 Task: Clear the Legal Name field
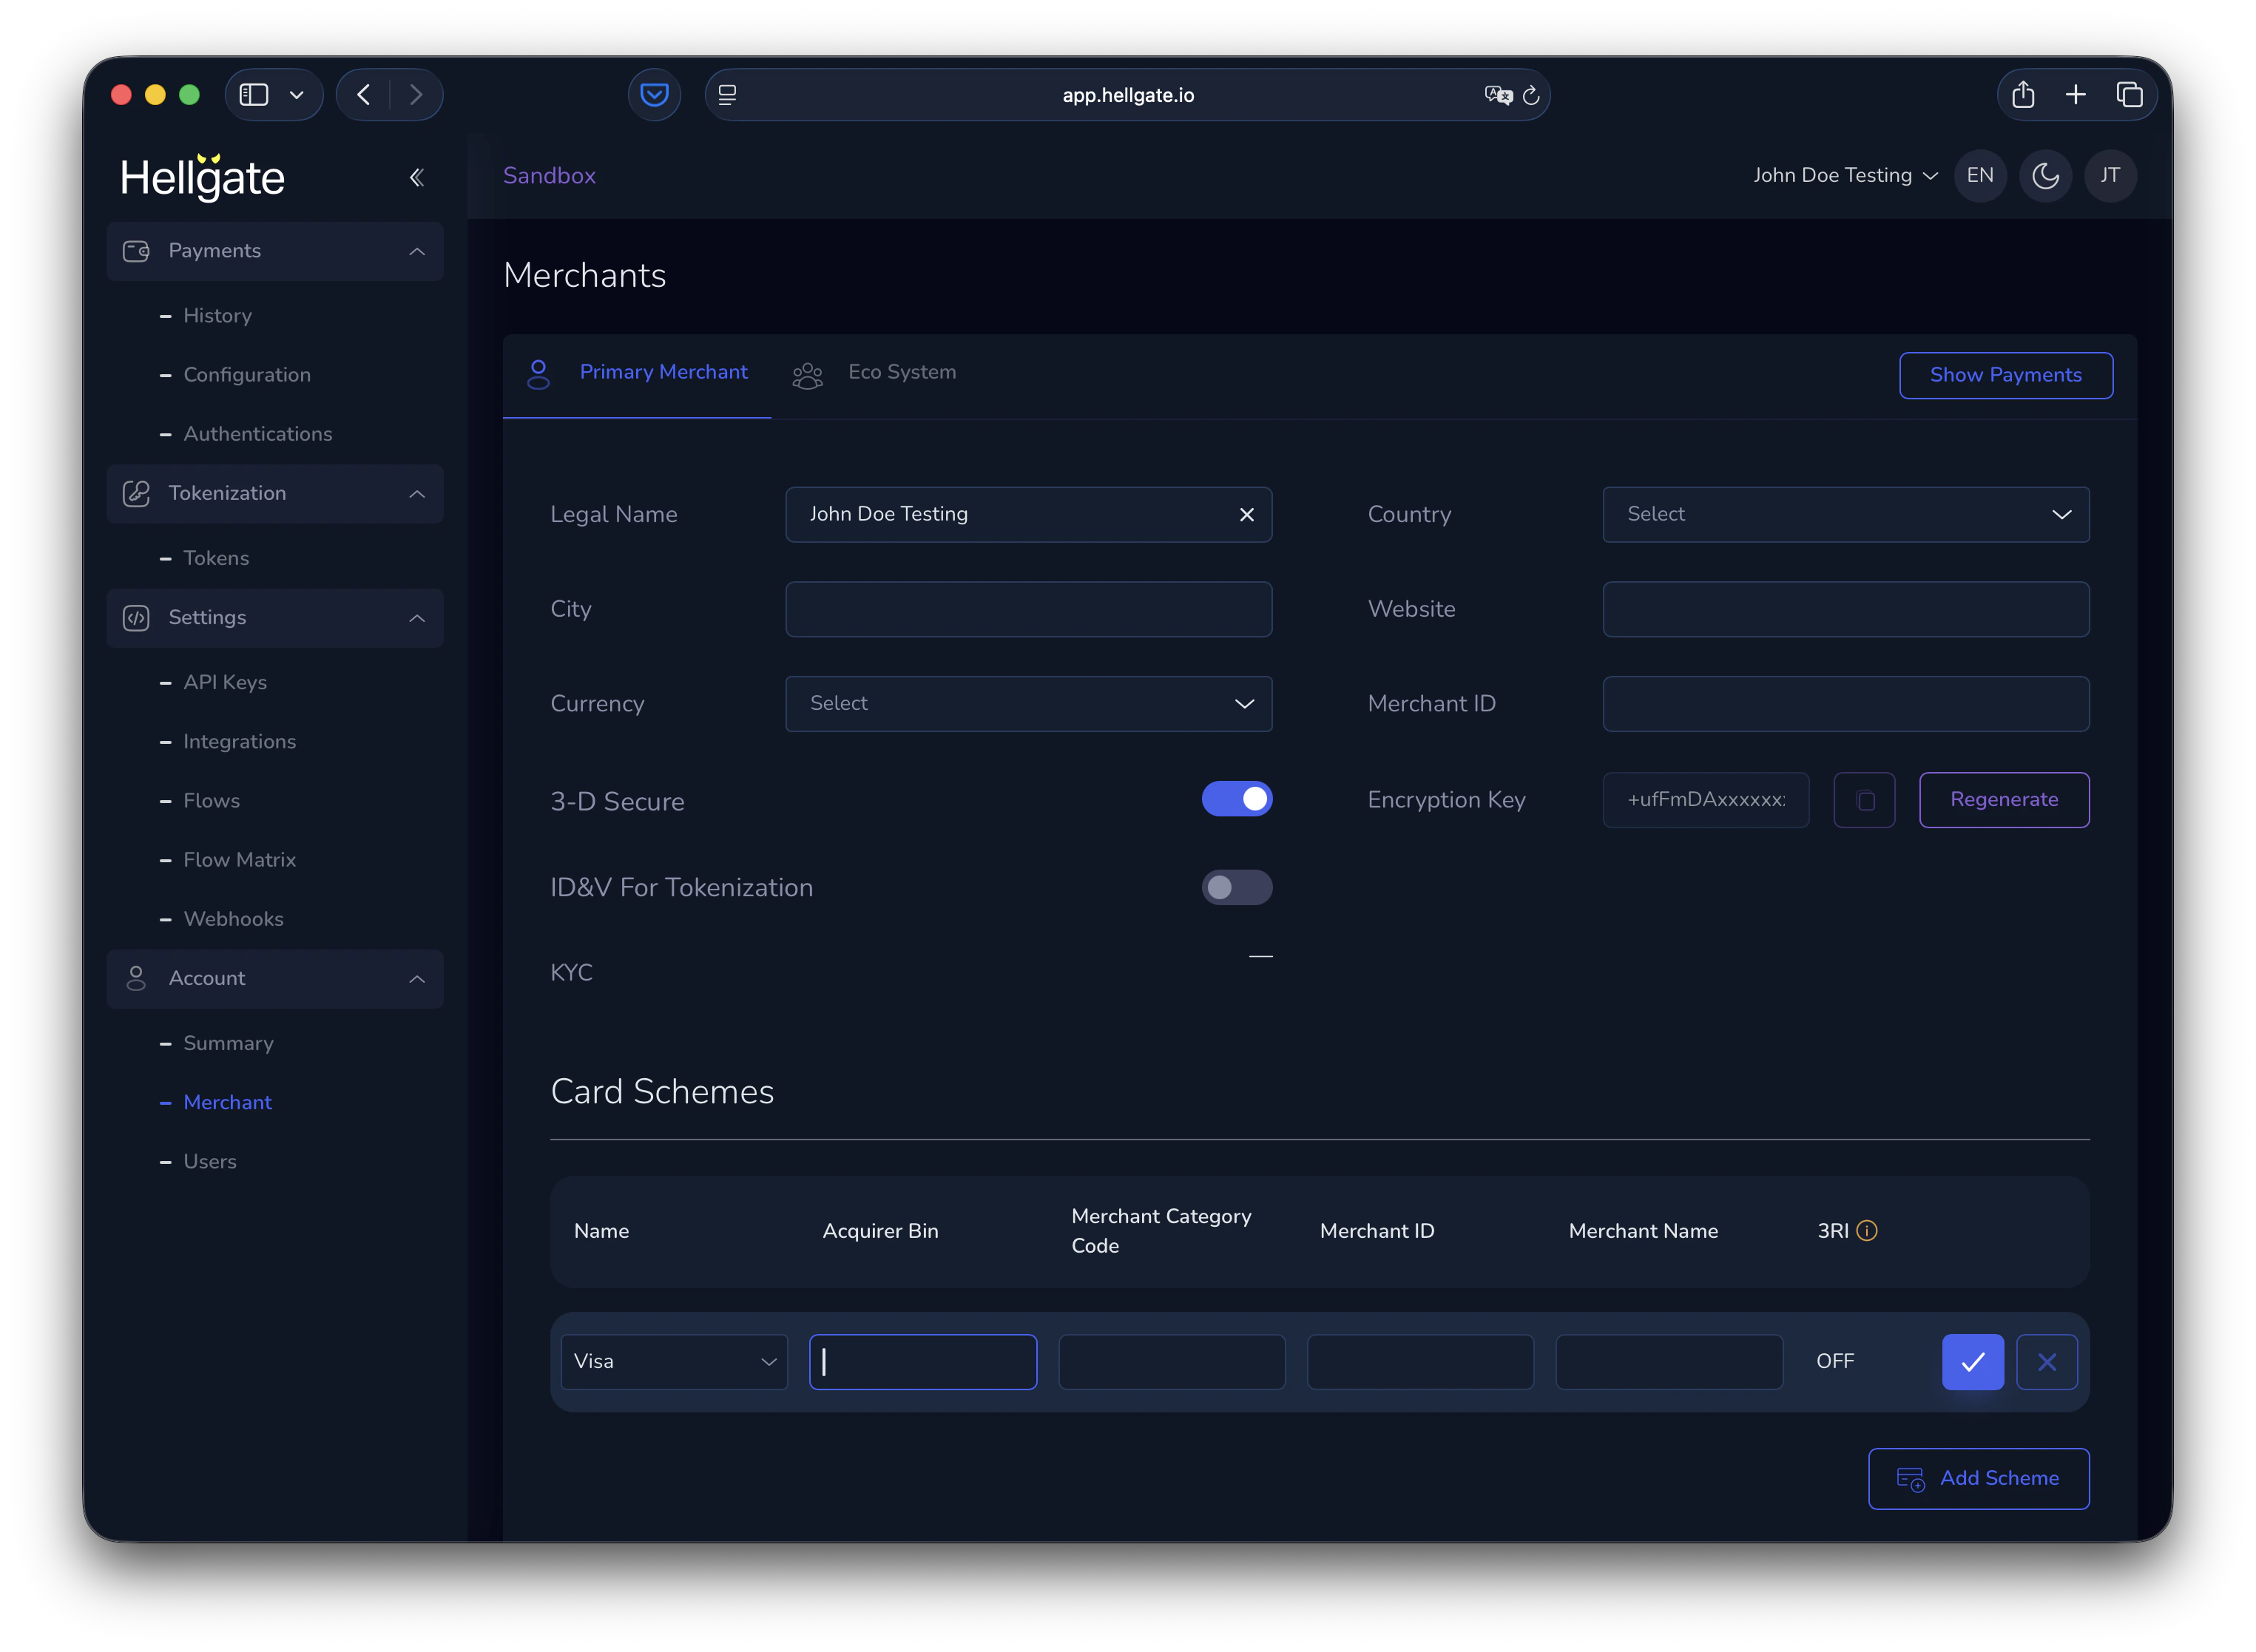tap(1246, 514)
